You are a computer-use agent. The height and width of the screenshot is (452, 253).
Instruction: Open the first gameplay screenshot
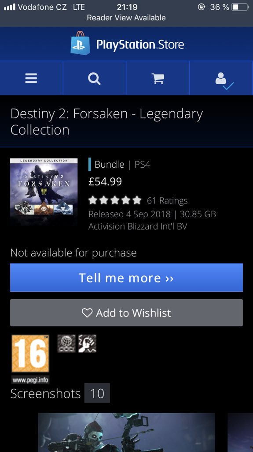coord(127,433)
